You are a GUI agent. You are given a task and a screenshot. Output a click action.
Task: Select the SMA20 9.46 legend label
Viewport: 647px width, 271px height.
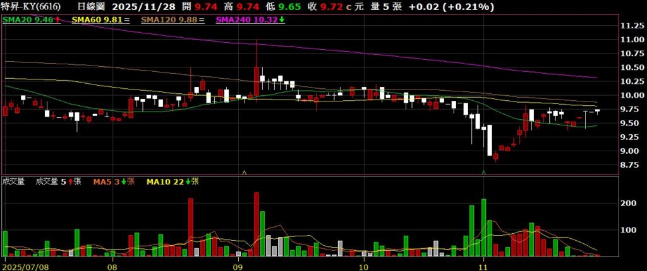pos(28,20)
